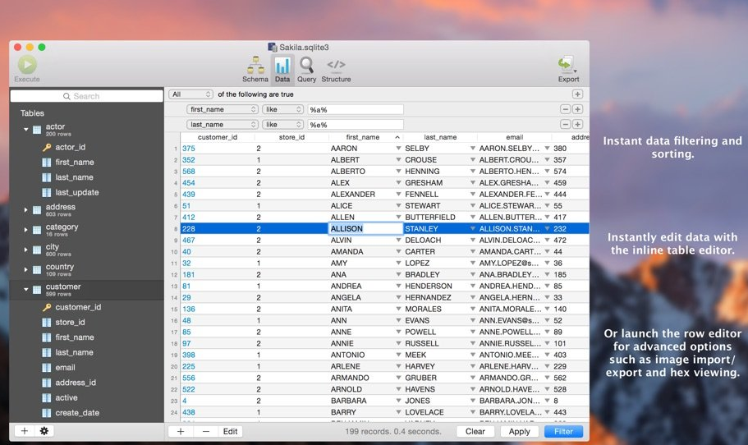Click the Execute play icon

point(27,64)
